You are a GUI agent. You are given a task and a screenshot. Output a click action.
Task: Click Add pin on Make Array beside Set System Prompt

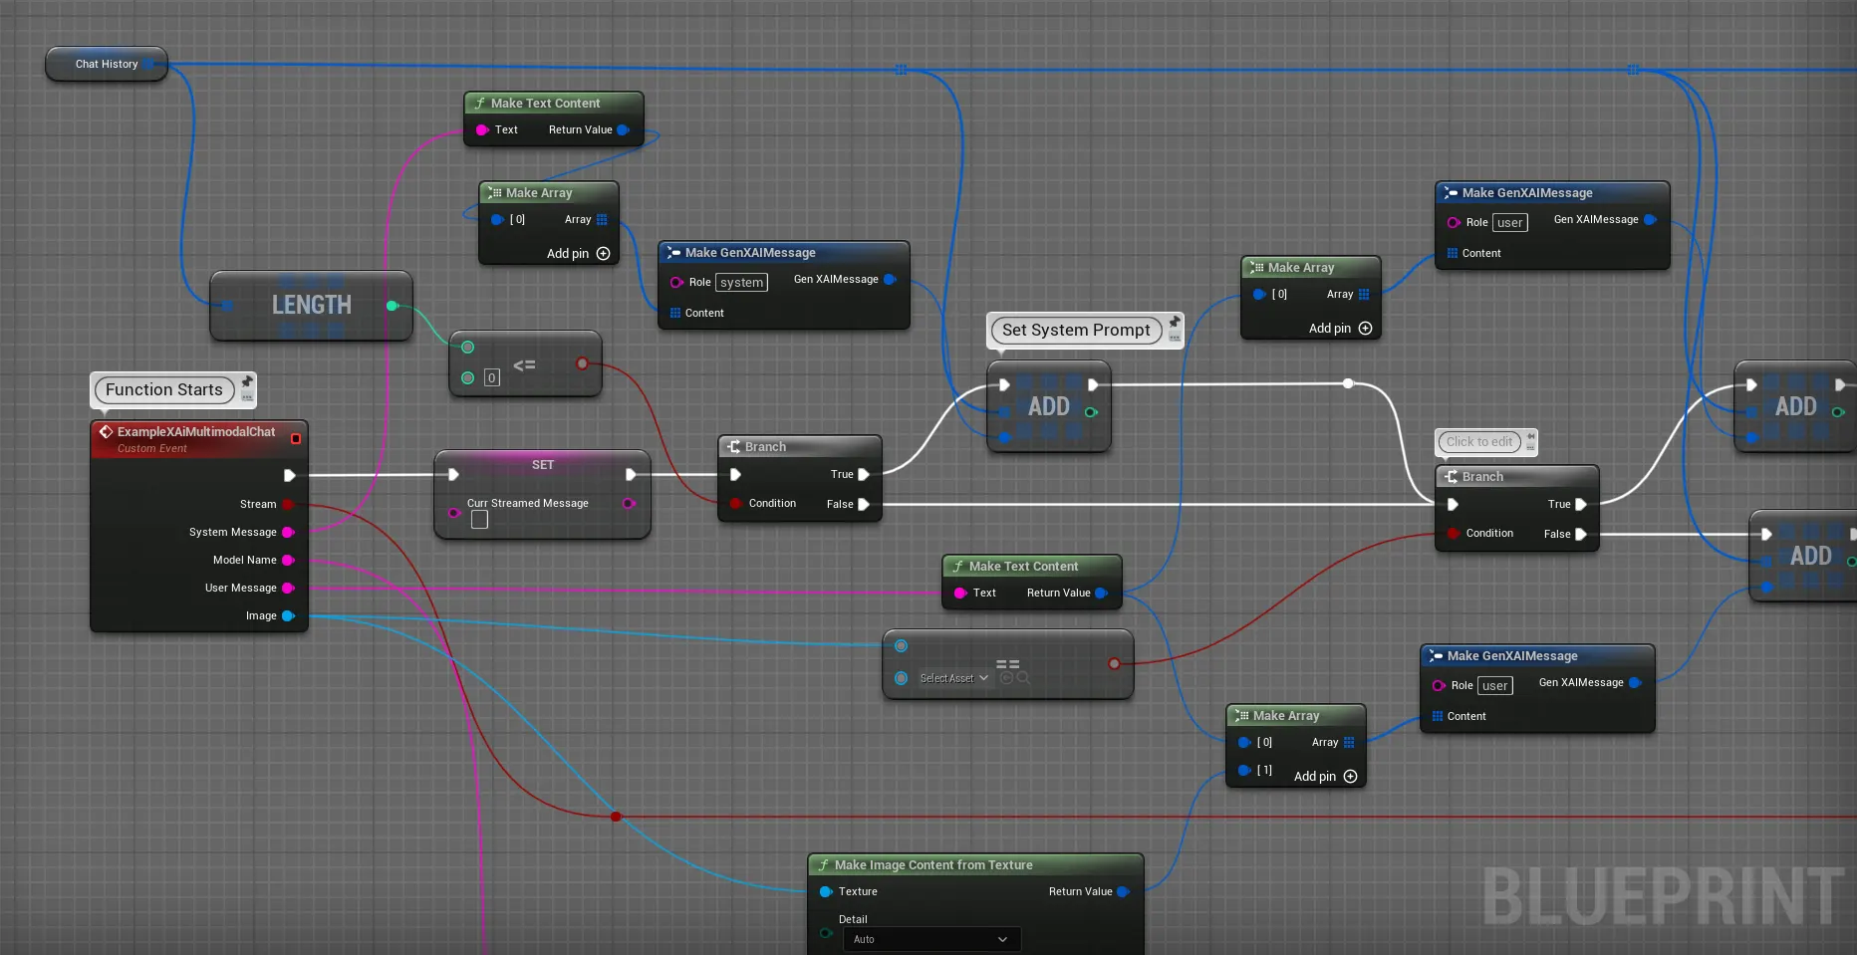pos(1340,329)
